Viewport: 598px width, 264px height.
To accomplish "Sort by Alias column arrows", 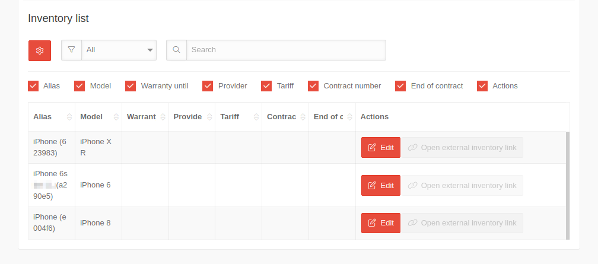I will click(x=69, y=117).
